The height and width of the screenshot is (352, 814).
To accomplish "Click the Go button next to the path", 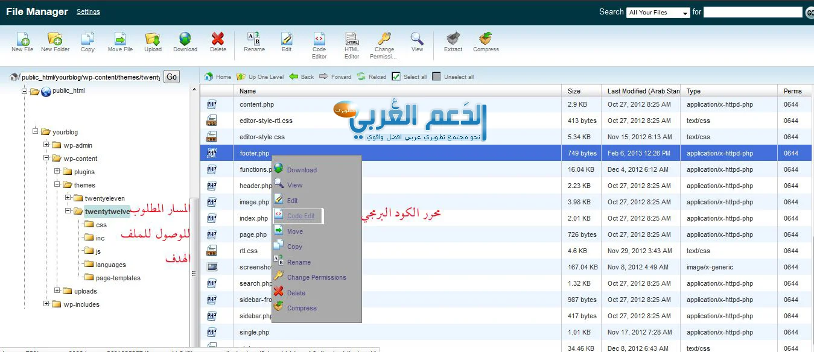I will pyautogui.click(x=172, y=77).
